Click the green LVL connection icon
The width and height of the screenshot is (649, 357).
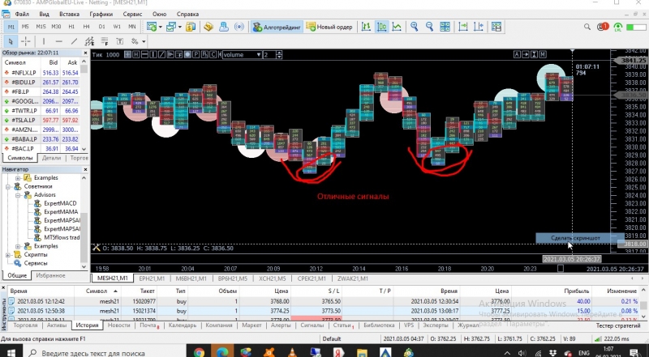tap(618, 28)
